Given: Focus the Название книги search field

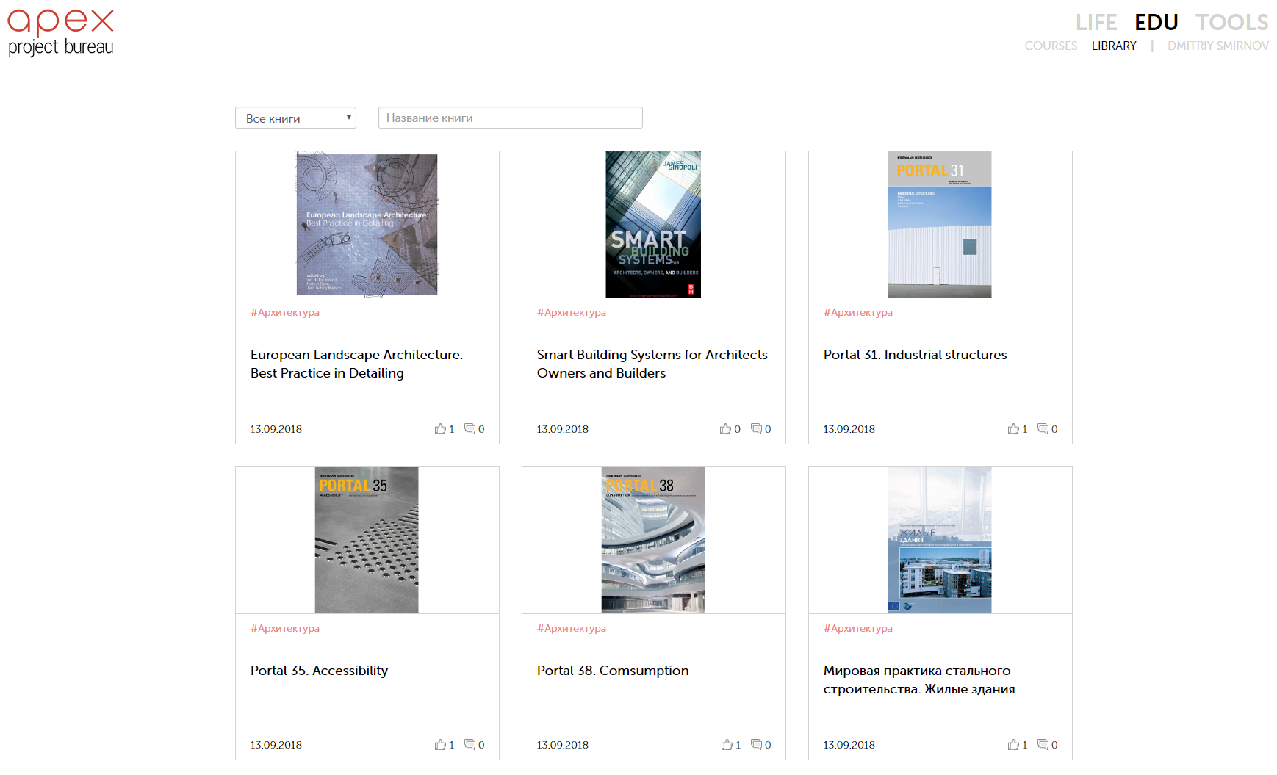Looking at the screenshot, I should 510,118.
